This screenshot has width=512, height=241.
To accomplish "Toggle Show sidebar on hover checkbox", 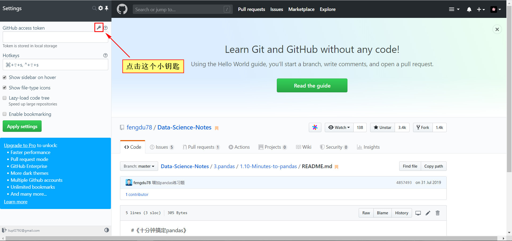I will pyautogui.click(x=5, y=77).
